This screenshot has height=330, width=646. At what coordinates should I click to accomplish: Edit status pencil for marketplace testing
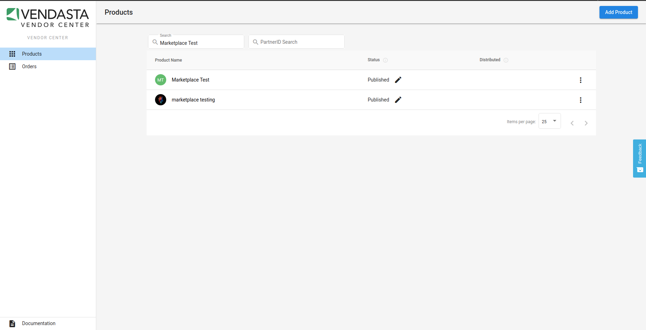point(398,100)
